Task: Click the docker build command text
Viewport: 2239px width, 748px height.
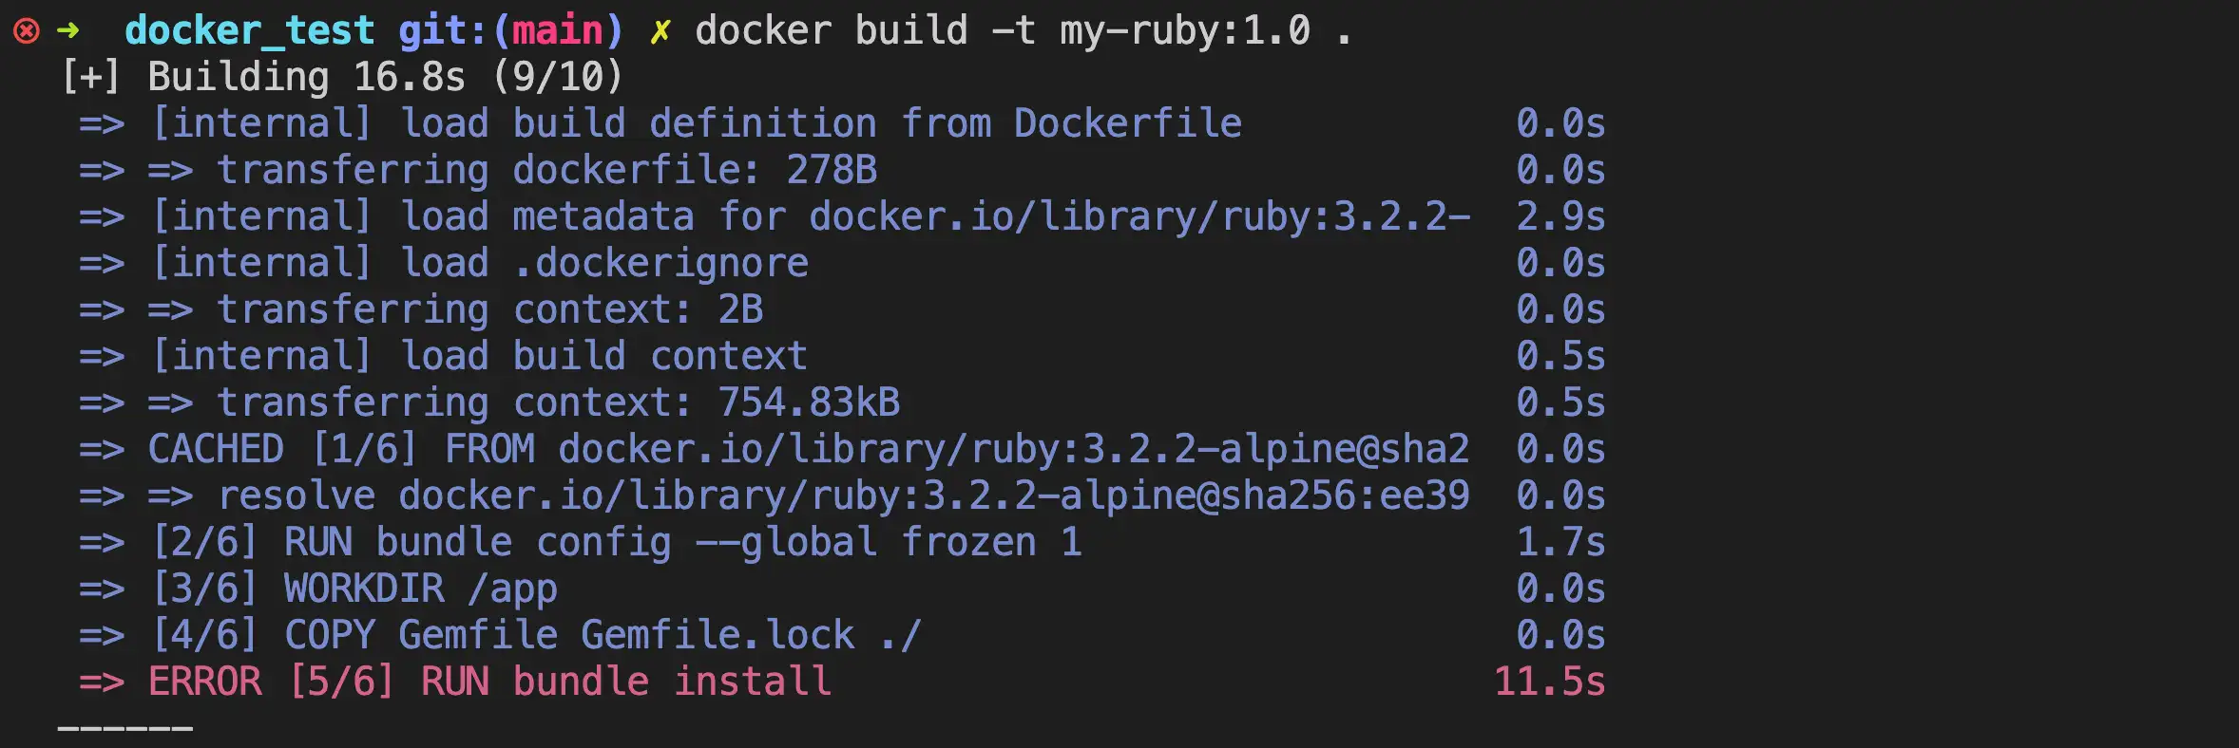Action: (x=1022, y=31)
